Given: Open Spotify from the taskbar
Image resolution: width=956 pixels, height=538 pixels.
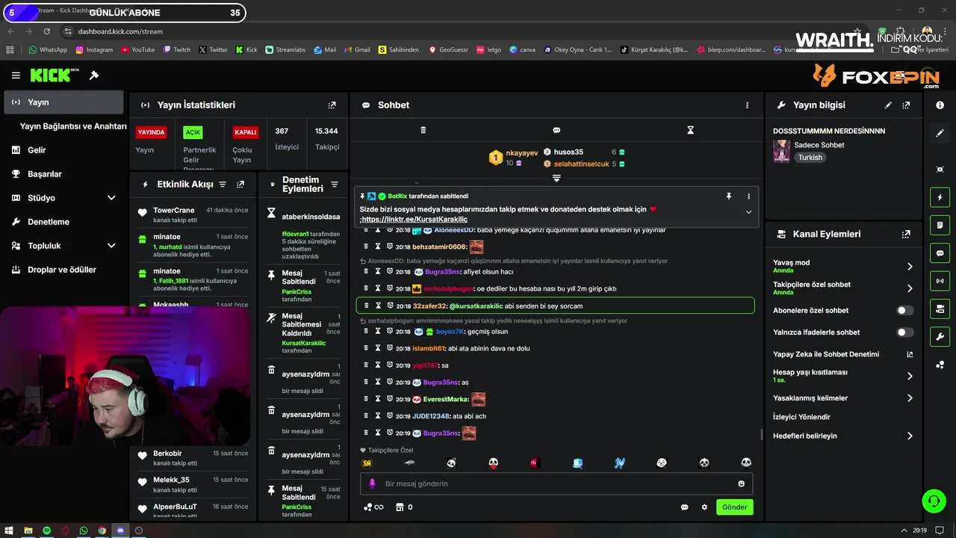Looking at the screenshot, I should [47, 531].
